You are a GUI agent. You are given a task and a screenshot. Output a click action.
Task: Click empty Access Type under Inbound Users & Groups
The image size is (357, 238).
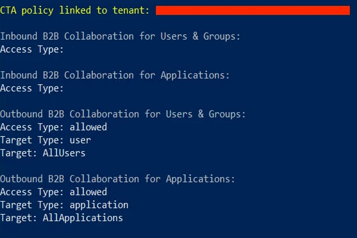pyautogui.click(x=32, y=49)
